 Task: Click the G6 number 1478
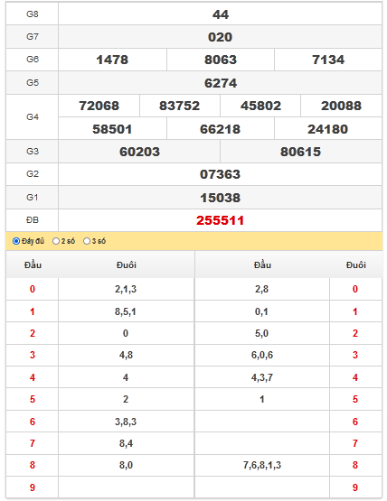[x=112, y=60]
